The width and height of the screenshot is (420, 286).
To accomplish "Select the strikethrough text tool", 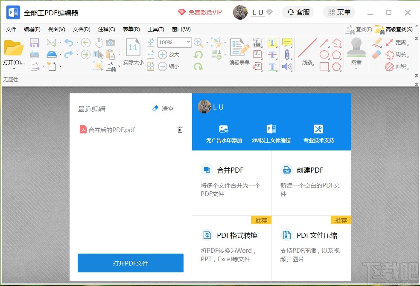I will (272, 55).
